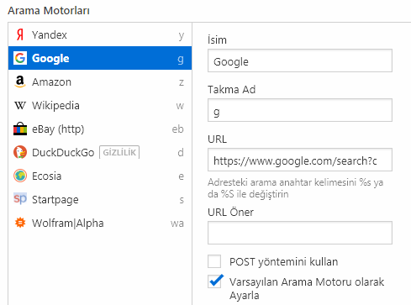Image resolution: width=411 pixels, height=305 pixels.
Task: Click the 'y' nickname beside Yandex
Action: point(182,36)
